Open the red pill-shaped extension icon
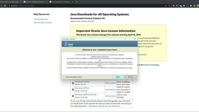The image size is (199, 112). click(174, 6)
